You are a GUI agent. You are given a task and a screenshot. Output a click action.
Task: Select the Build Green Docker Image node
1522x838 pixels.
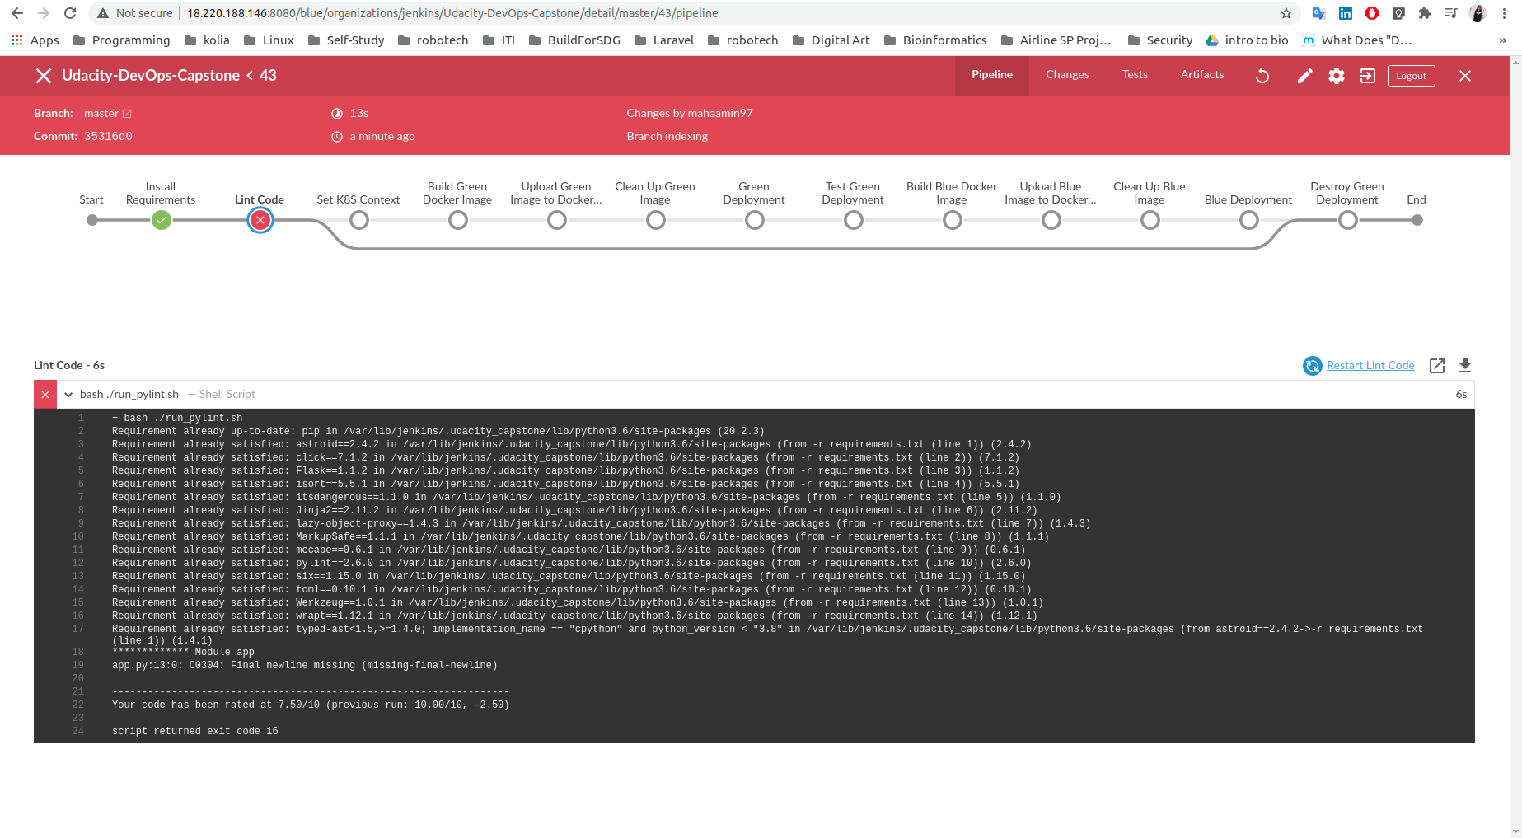point(458,220)
